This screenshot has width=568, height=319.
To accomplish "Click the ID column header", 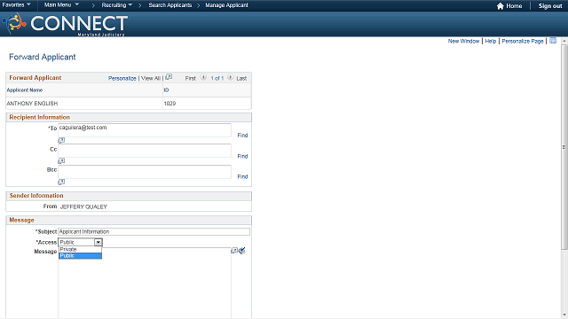I will pos(166,90).
